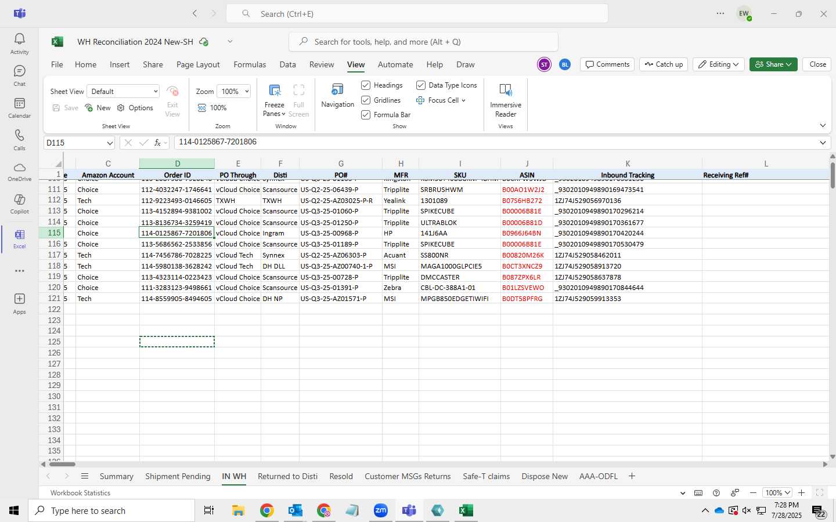This screenshot has height=522, width=836.
Task: Collapse the ribbon with chevron
Action: point(823,125)
